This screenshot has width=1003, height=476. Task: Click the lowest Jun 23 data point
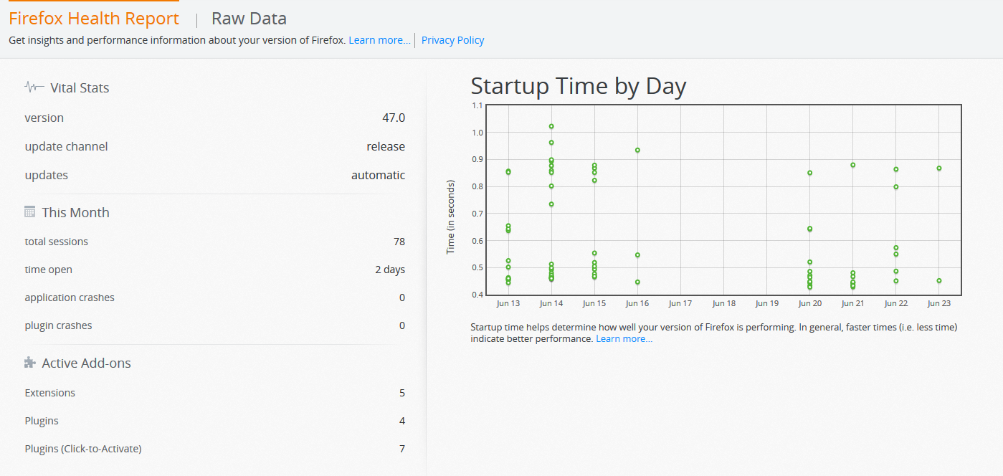pyautogui.click(x=939, y=280)
